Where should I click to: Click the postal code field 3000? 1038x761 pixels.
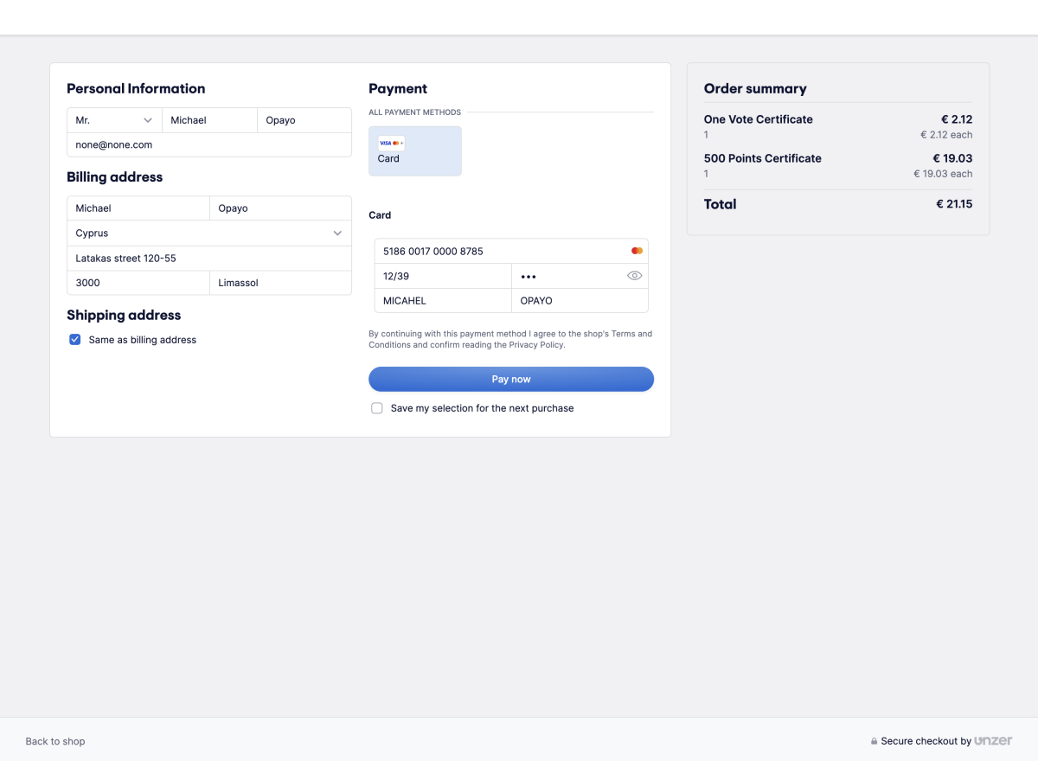tap(138, 283)
